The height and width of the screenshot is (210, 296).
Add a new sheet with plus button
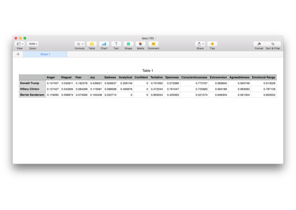tap(18, 54)
